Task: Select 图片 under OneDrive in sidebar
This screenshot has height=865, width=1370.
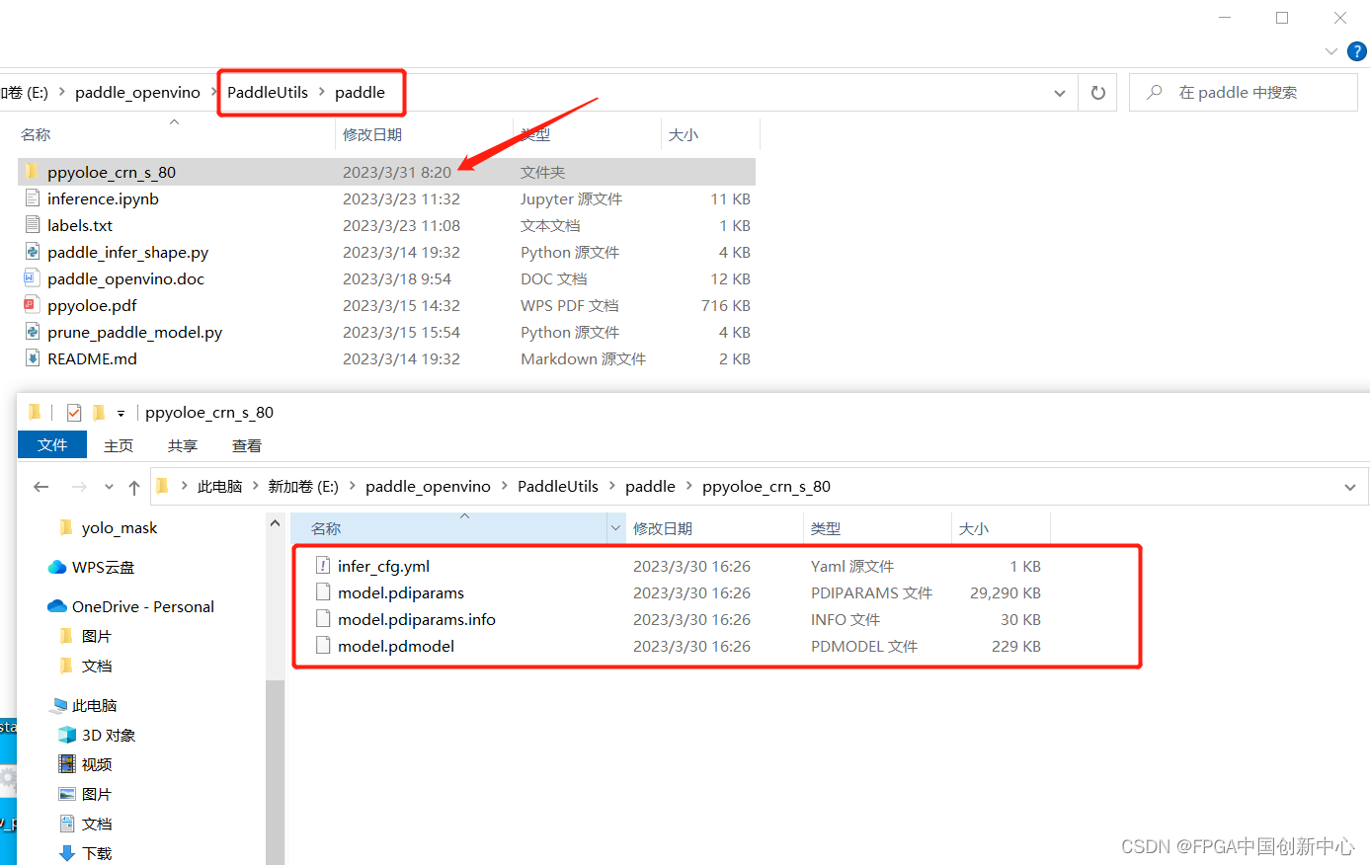Action: 97,636
